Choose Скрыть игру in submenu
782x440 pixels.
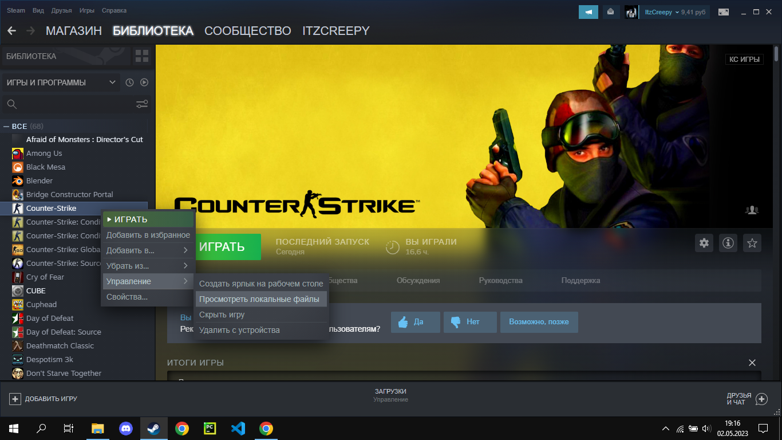pyautogui.click(x=261, y=315)
